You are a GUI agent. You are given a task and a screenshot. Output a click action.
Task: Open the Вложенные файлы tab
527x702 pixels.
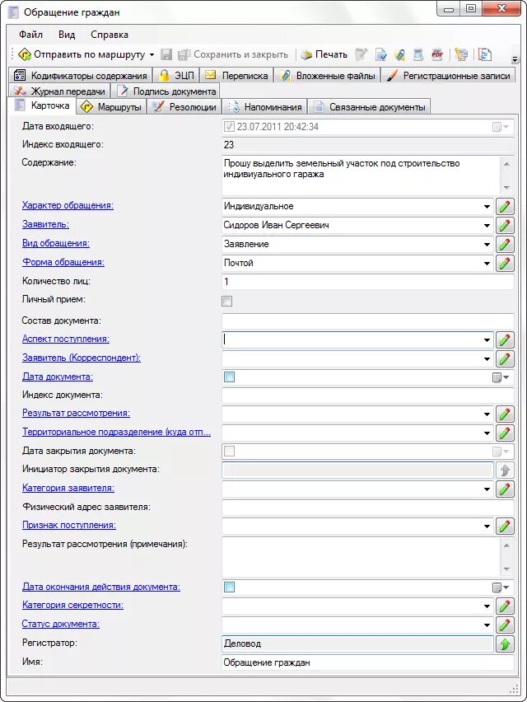click(328, 76)
